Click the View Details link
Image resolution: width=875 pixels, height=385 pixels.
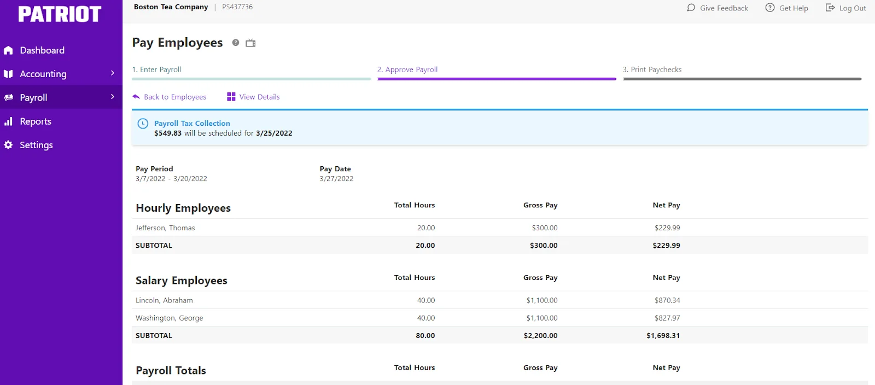tap(259, 97)
